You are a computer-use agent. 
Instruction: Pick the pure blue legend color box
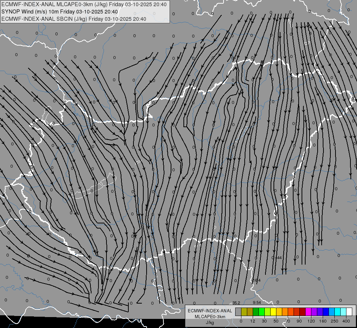pos(326,312)
